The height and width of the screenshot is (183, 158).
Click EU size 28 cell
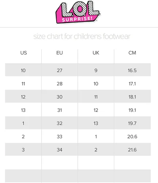coord(59,84)
